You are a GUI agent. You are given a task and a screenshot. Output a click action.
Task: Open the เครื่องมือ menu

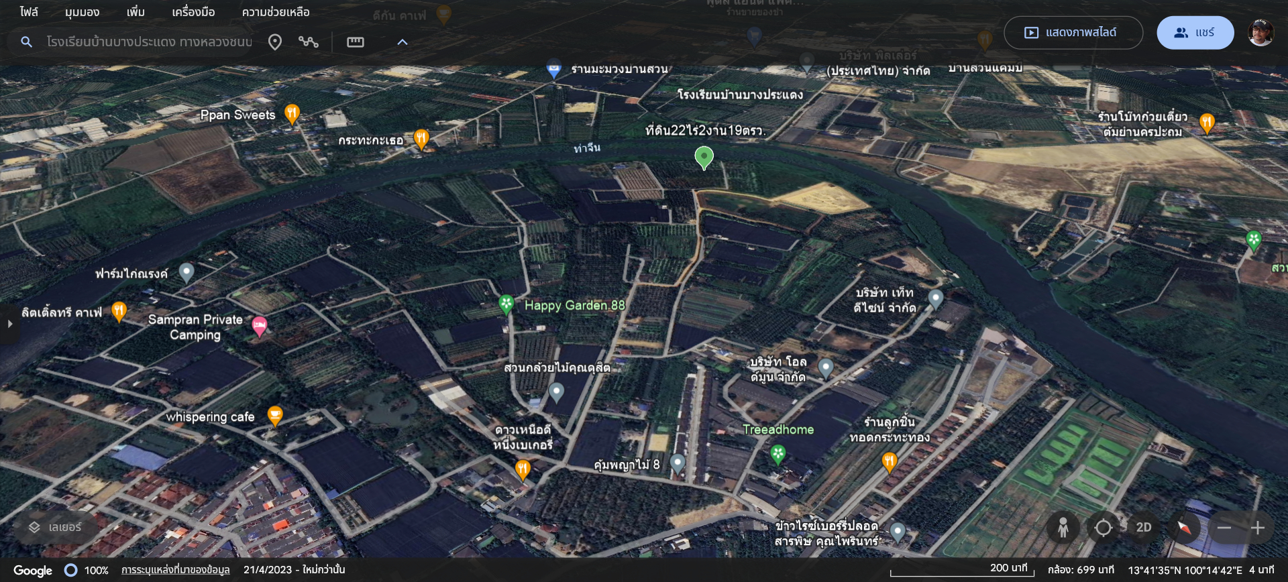pos(193,12)
